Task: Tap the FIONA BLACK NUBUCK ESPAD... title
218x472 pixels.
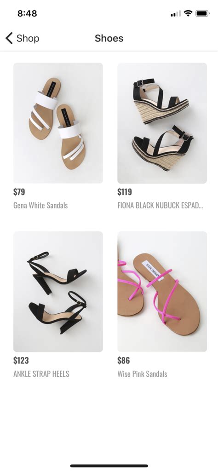Action: 160,206
